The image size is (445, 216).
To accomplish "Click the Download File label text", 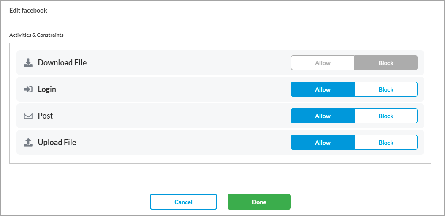I will pos(62,63).
